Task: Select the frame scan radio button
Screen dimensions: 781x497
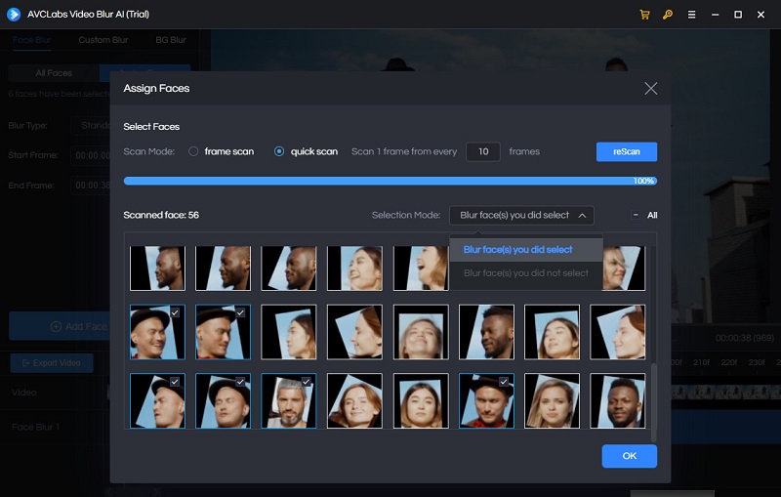Action: (193, 151)
